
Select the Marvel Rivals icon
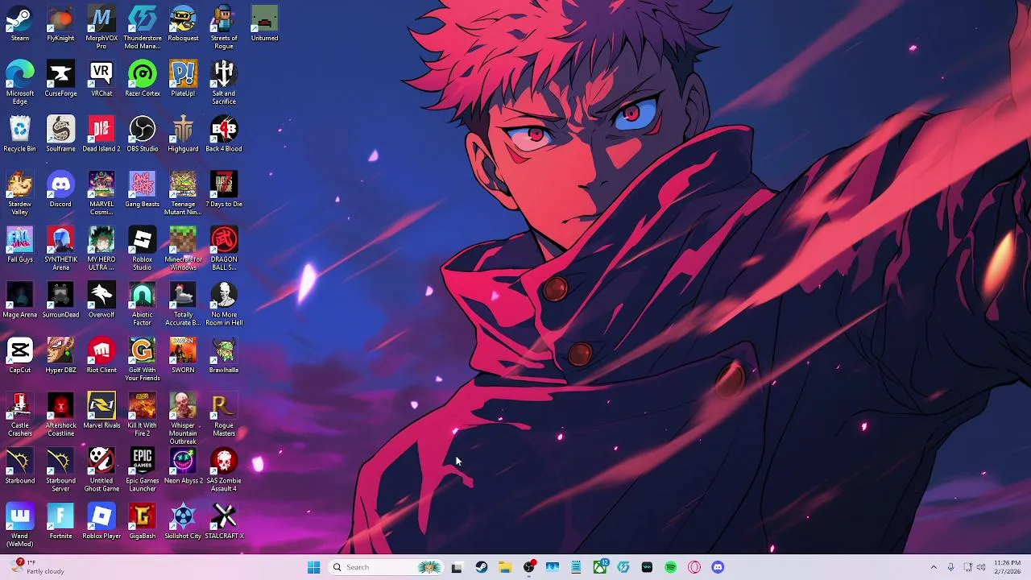click(101, 411)
